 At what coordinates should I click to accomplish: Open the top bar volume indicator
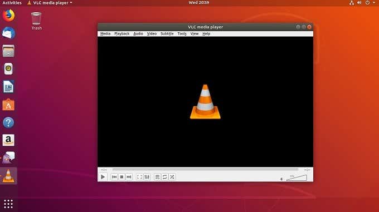pyautogui.click(x=359, y=3)
